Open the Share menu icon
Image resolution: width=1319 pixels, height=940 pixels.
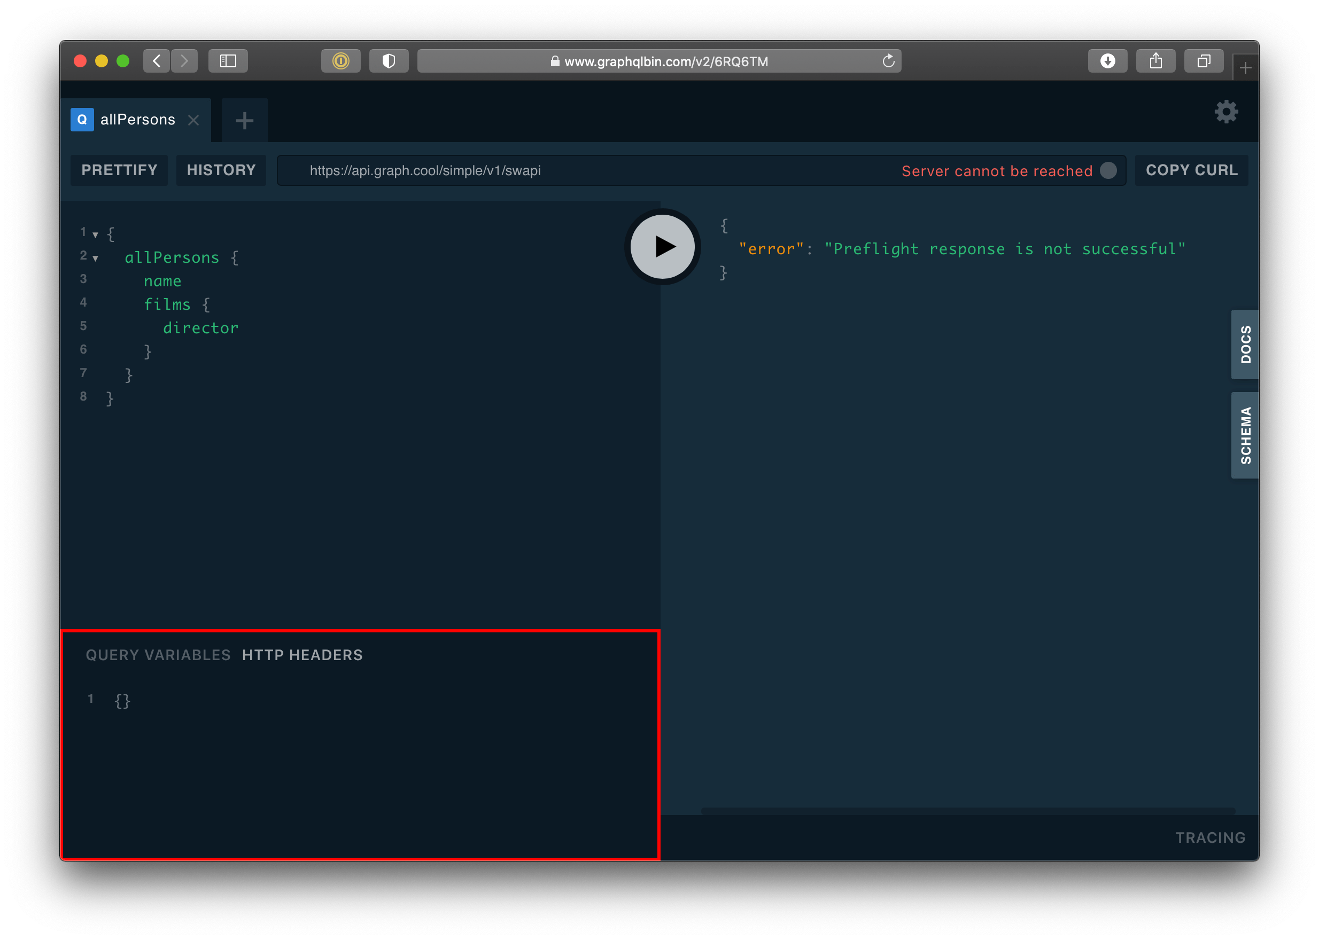[1155, 61]
